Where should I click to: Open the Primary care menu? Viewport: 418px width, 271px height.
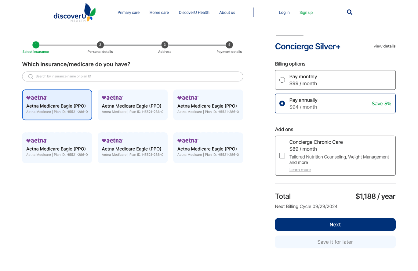tap(129, 12)
